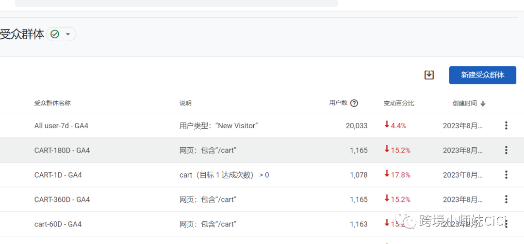This screenshot has width=524, height=244.
Task: Click the 说明 column header
Action: pyautogui.click(x=185, y=103)
